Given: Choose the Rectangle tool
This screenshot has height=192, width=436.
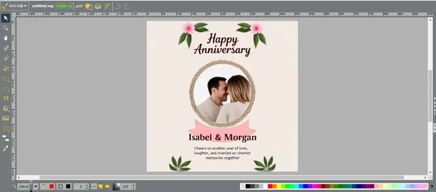Looking at the screenshot, I should coord(6,79).
